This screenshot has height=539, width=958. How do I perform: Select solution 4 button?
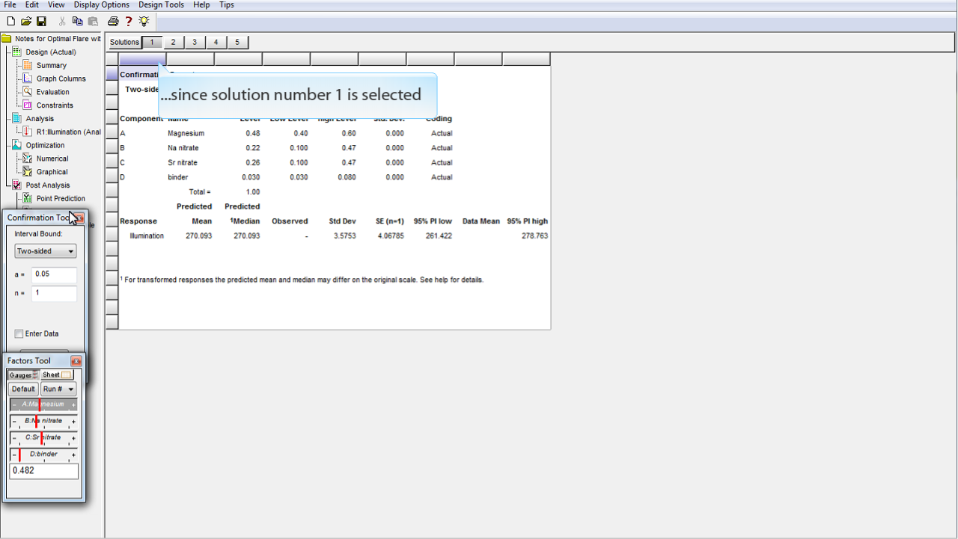[216, 43]
